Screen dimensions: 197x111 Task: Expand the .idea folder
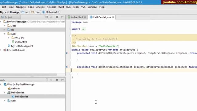[5, 26]
